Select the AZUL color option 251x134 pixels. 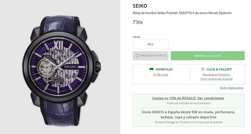(151, 44)
